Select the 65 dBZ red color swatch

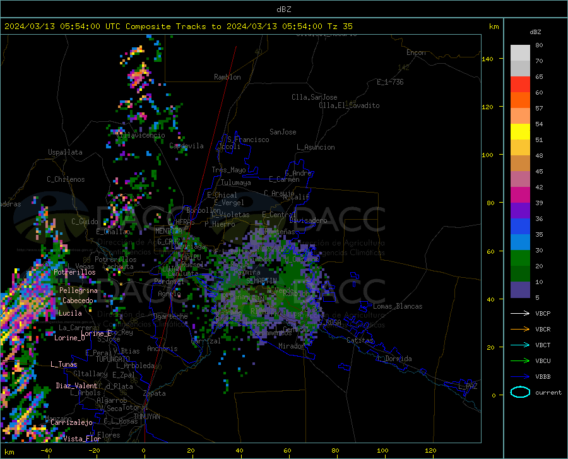pos(520,84)
